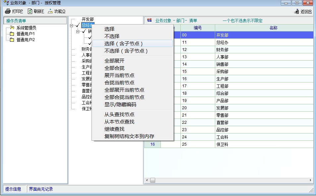
Task: Toggle the checkmark beside 总经办 node
Action: point(78,25)
